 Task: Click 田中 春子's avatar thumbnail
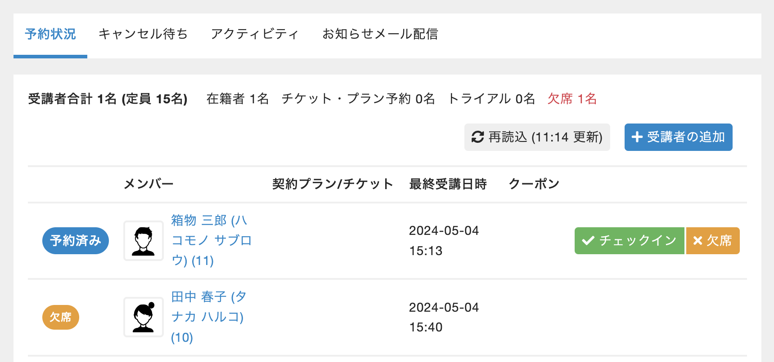(x=144, y=317)
